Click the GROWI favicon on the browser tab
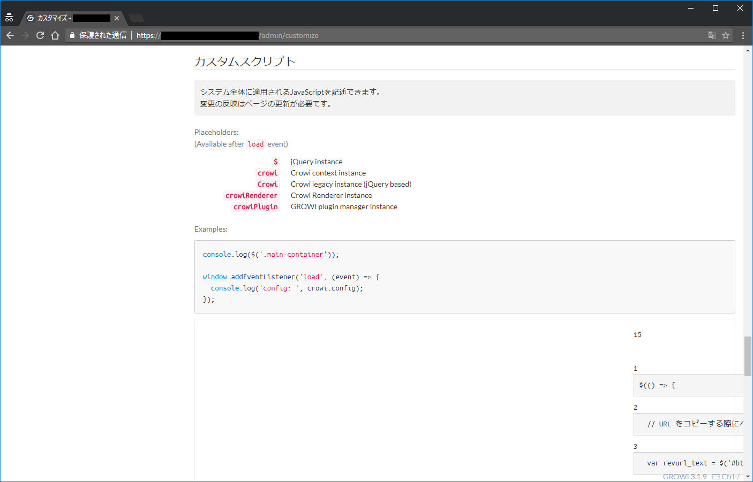Screen dimensions: 753x482 pyautogui.click(x=30, y=18)
